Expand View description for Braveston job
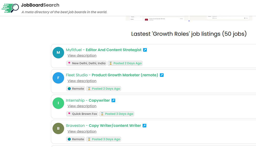The image size is (256, 147). (82, 131)
